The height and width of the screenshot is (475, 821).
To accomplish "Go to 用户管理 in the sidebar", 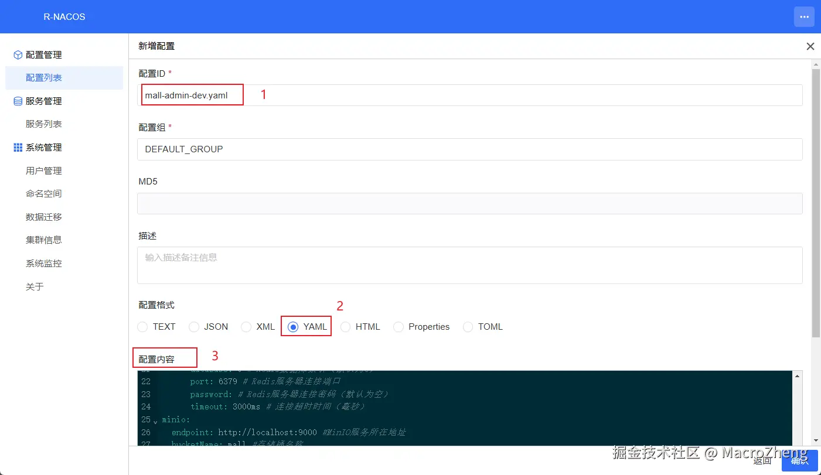I will (x=64, y=171).
